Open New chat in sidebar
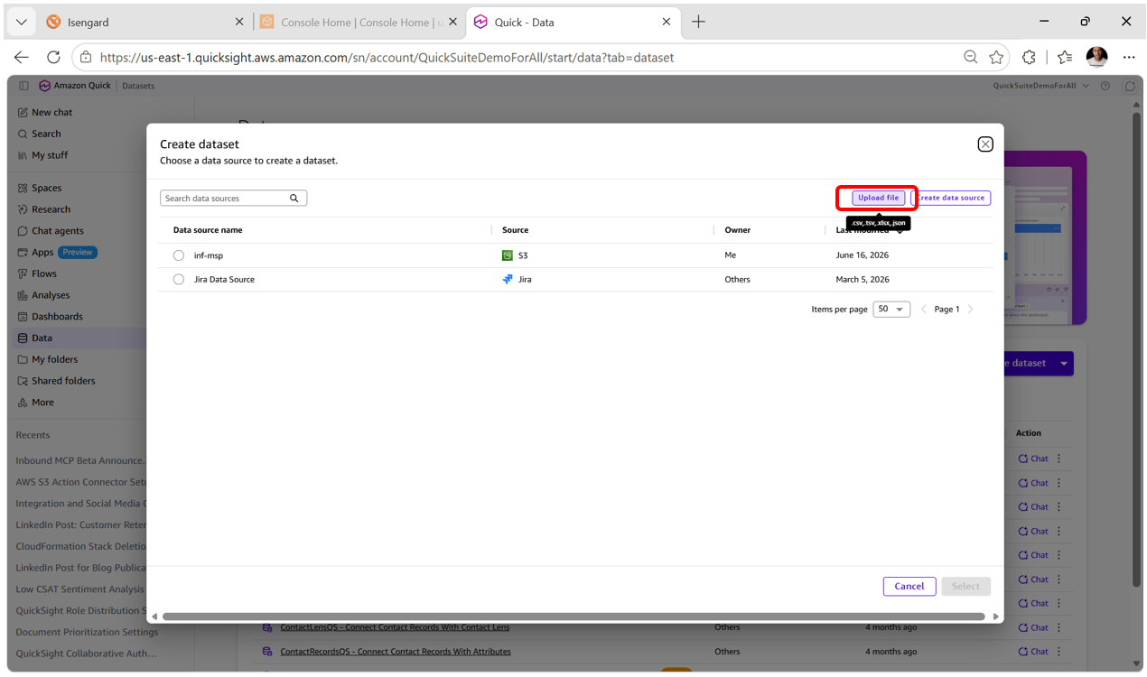The width and height of the screenshot is (1147, 677). click(51, 112)
